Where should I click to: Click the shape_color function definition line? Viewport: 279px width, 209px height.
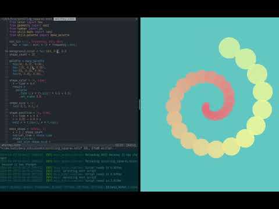coord(28,80)
